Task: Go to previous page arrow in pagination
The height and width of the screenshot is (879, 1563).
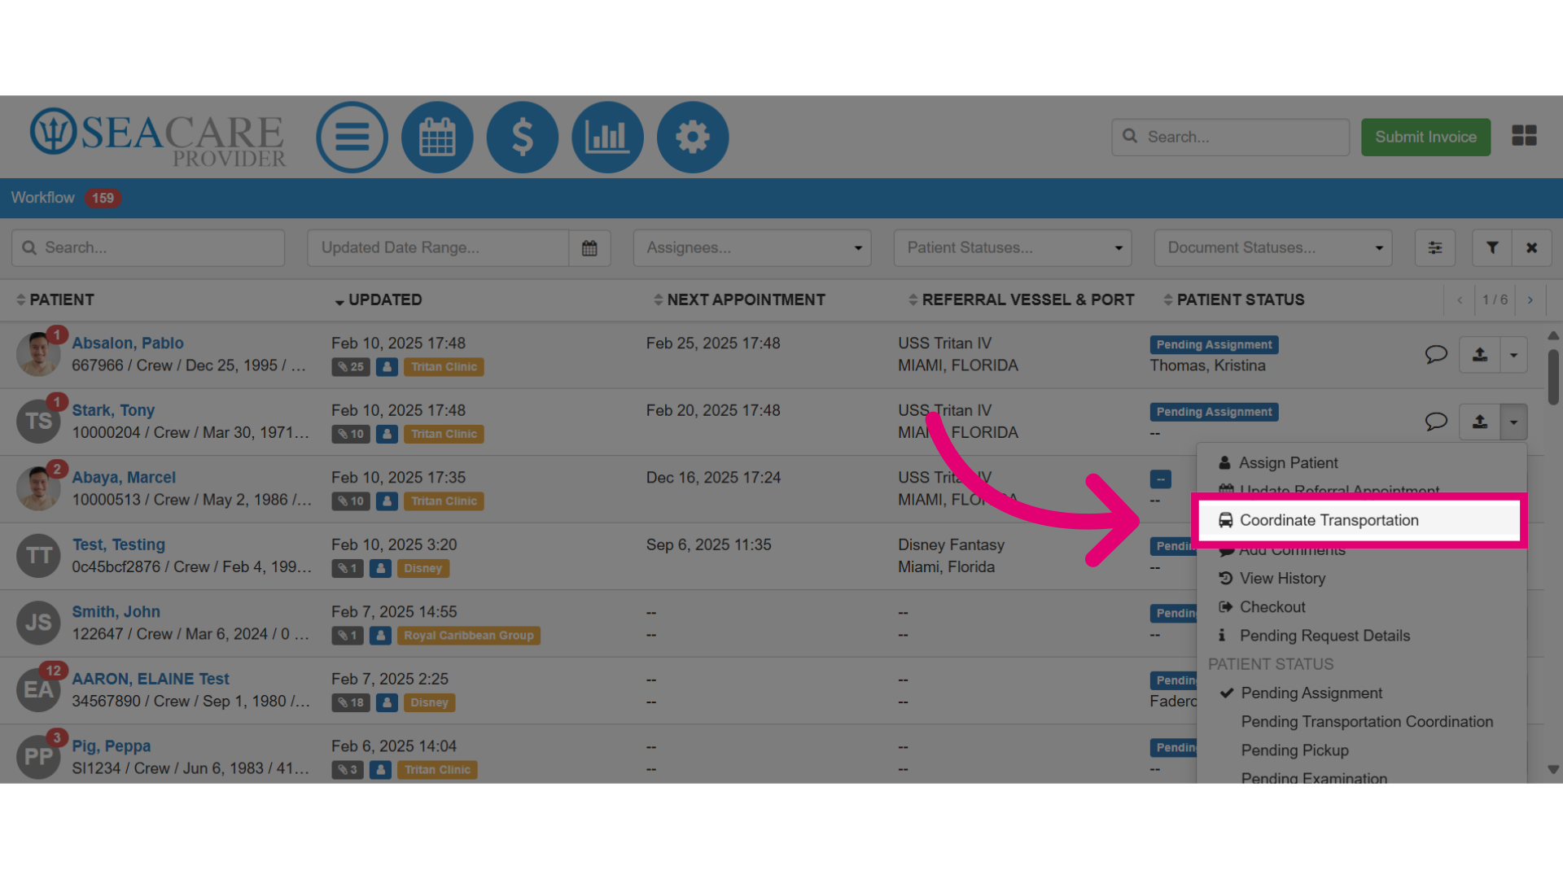Action: tap(1460, 300)
